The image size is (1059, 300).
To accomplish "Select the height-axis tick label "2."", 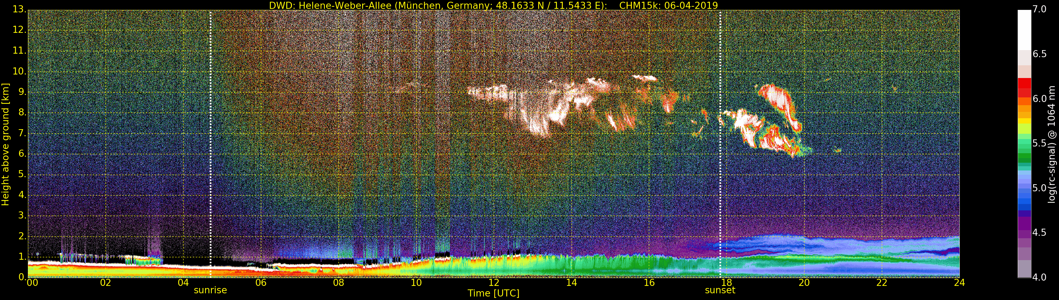I will coord(22,236).
